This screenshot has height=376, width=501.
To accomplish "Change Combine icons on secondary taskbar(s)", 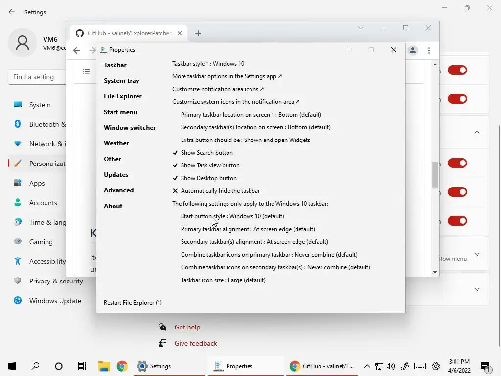I will [x=276, y=267].
